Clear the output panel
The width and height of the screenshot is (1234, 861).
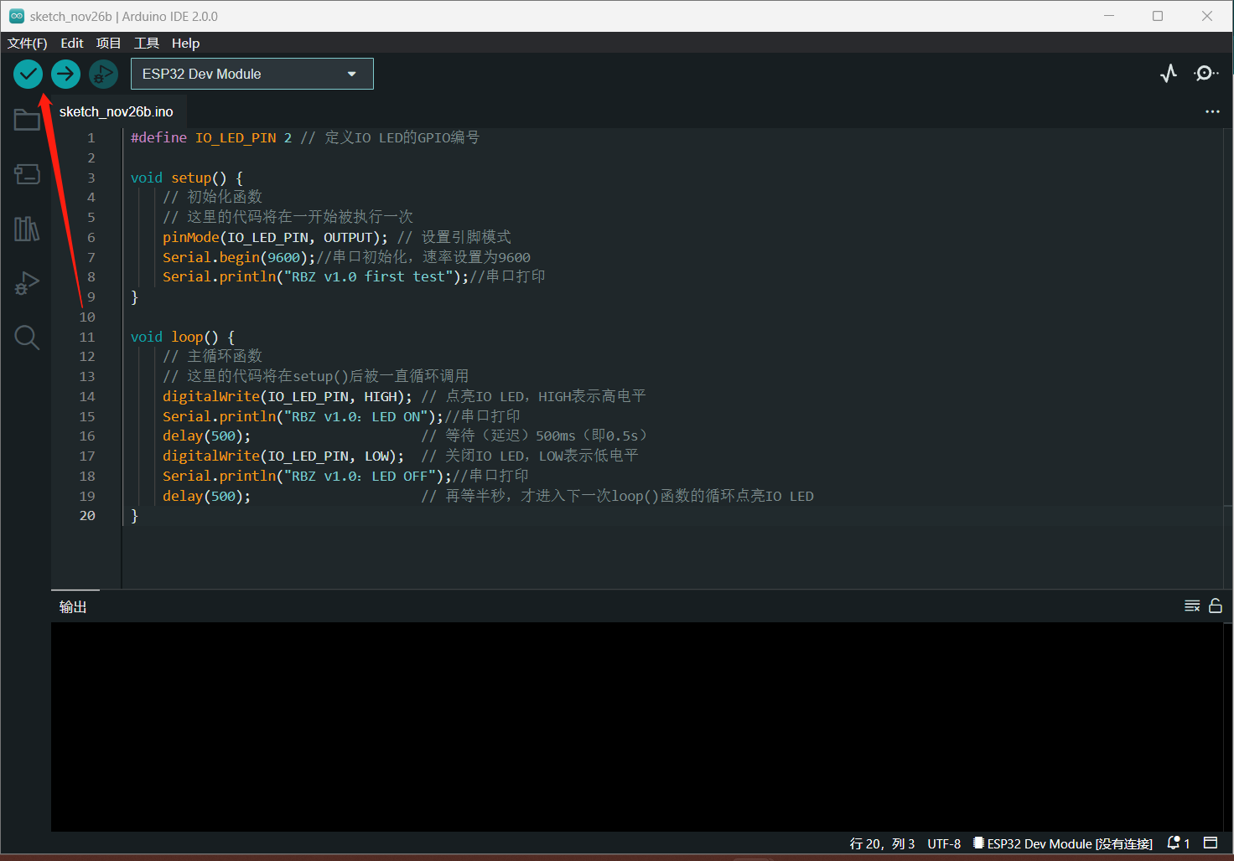point(1192,606)
